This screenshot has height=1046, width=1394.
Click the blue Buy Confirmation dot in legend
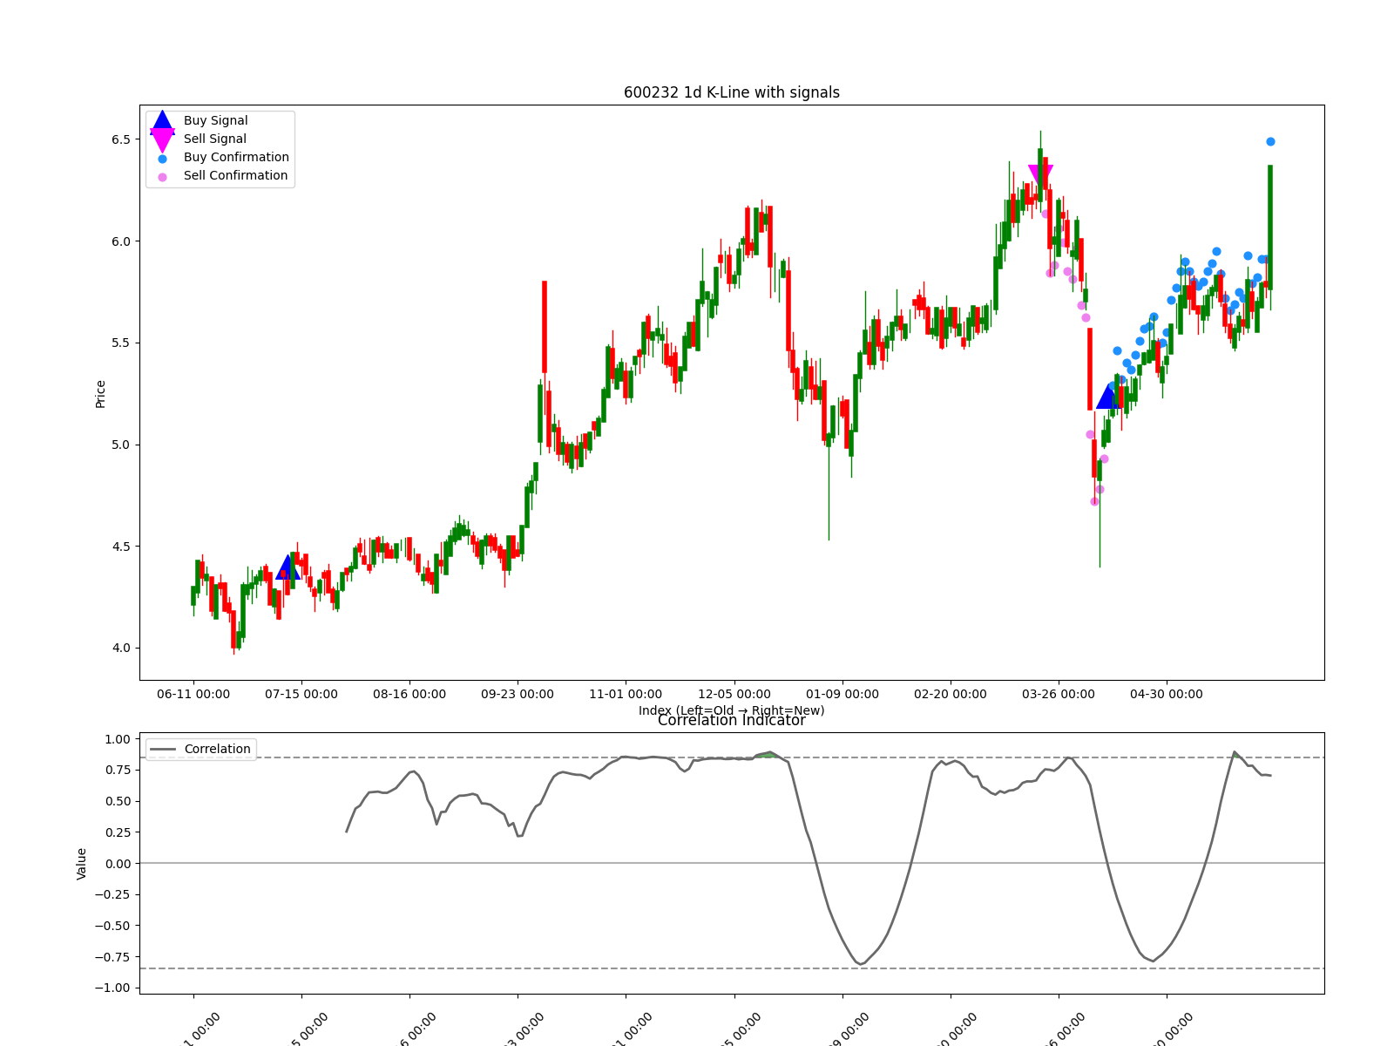point(162,159)
